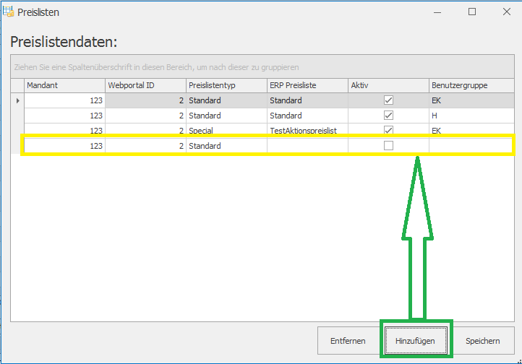
Task: Sort by Mandant column header
Action: [x=64, y=85]
